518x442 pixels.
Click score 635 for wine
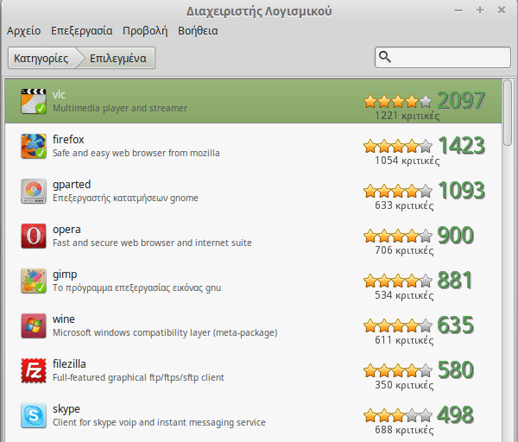coord(456,325)
